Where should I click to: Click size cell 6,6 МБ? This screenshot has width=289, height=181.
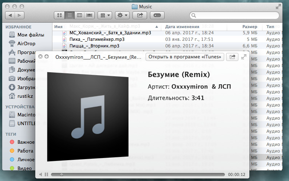click(x=250, y=46)
